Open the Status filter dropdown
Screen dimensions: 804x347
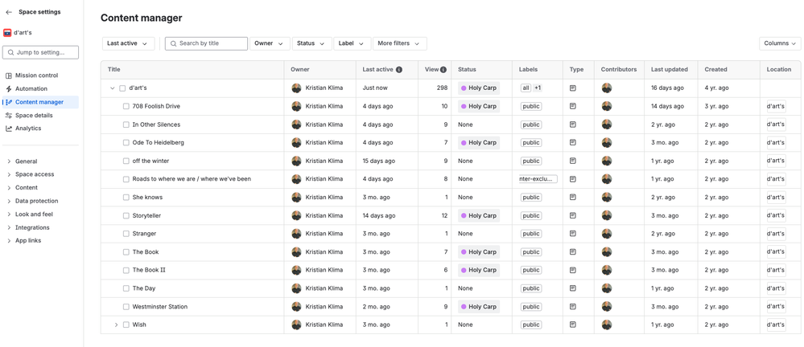[x=311, y=43]
